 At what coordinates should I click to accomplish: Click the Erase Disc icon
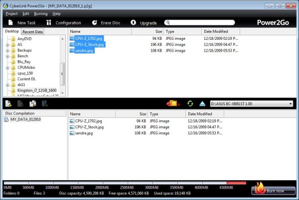point(94,23)
